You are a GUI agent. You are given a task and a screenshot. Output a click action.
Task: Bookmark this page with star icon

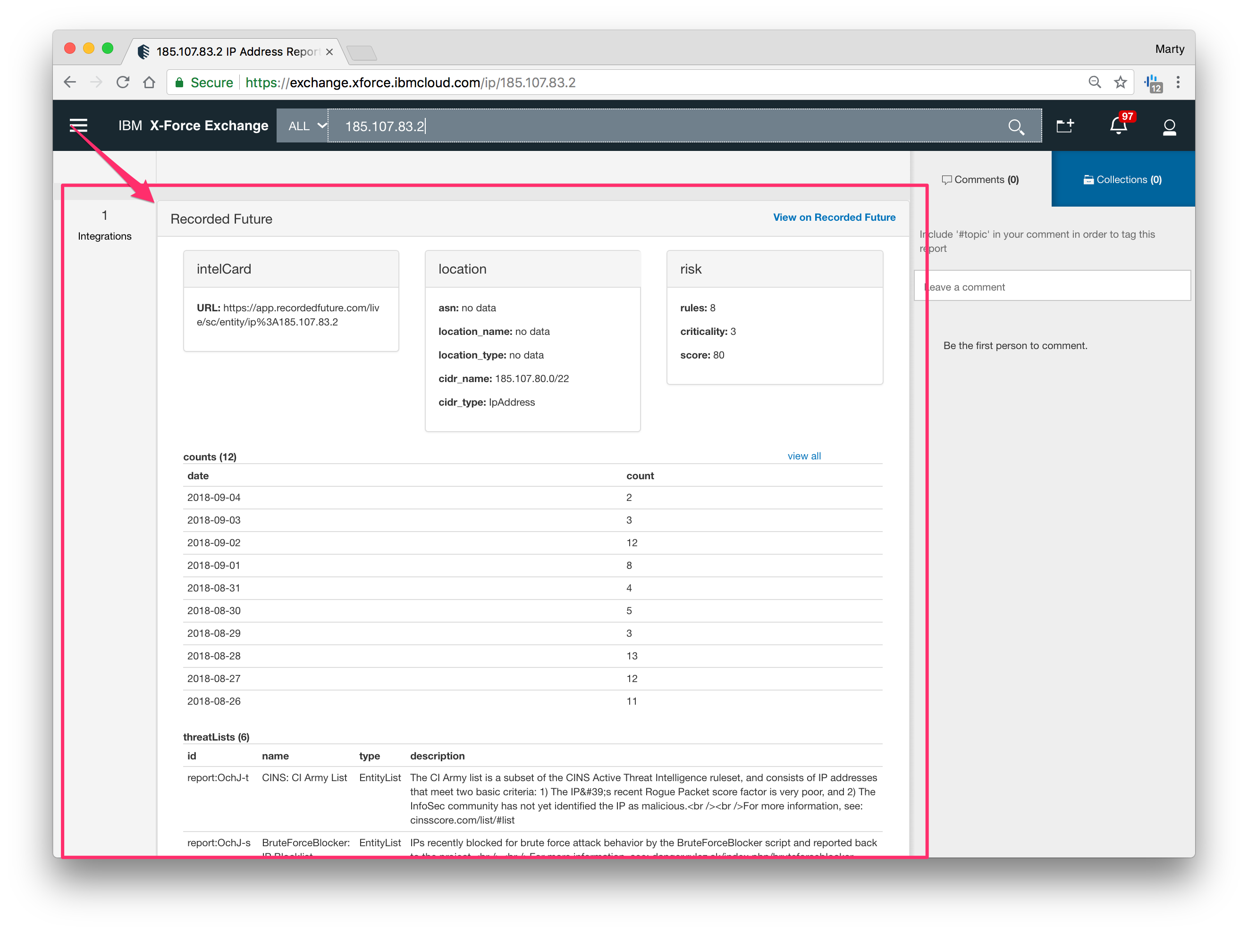coord(1120,83)
